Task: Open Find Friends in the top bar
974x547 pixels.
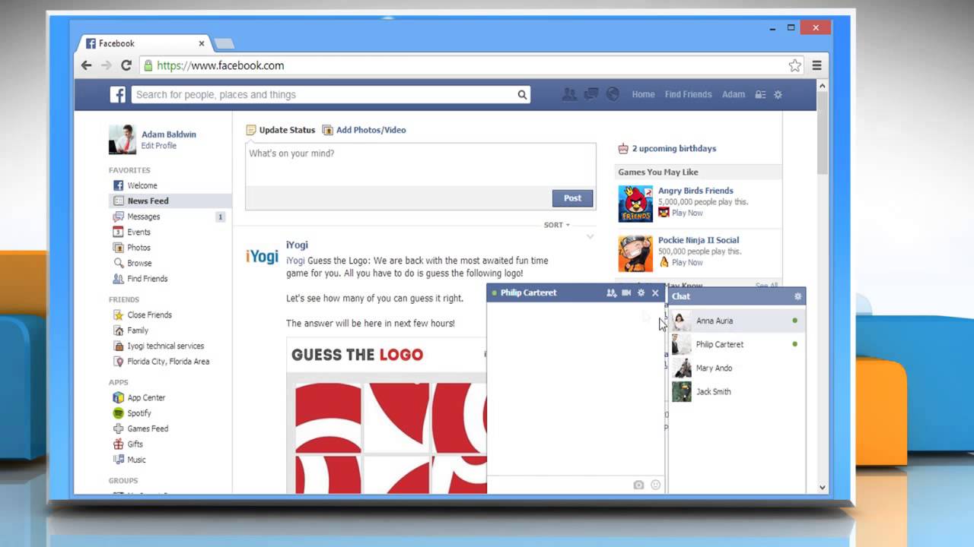Action: click(688, 94)
